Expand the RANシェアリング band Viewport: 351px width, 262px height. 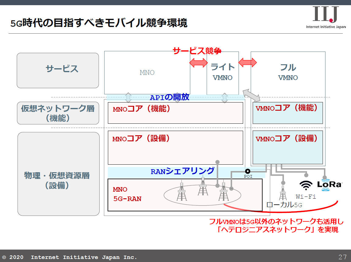coord(182,171)
